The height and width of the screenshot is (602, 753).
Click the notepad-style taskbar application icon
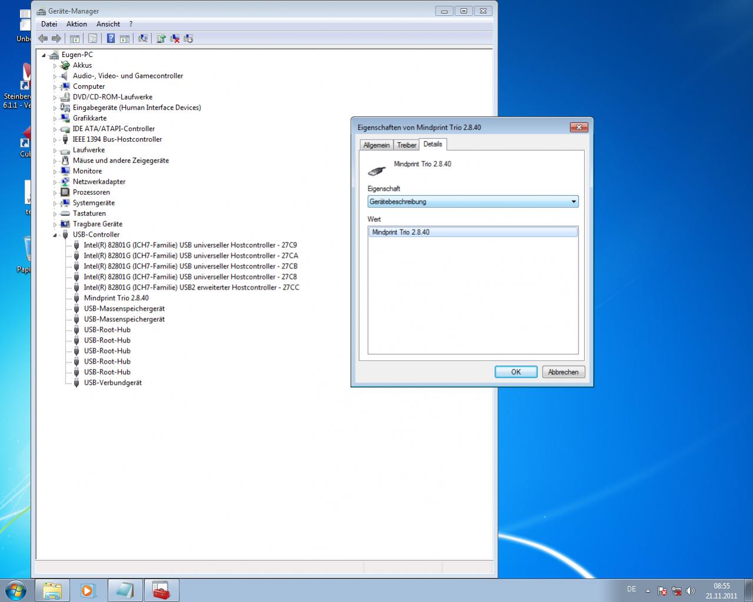(x=125, y=590)
